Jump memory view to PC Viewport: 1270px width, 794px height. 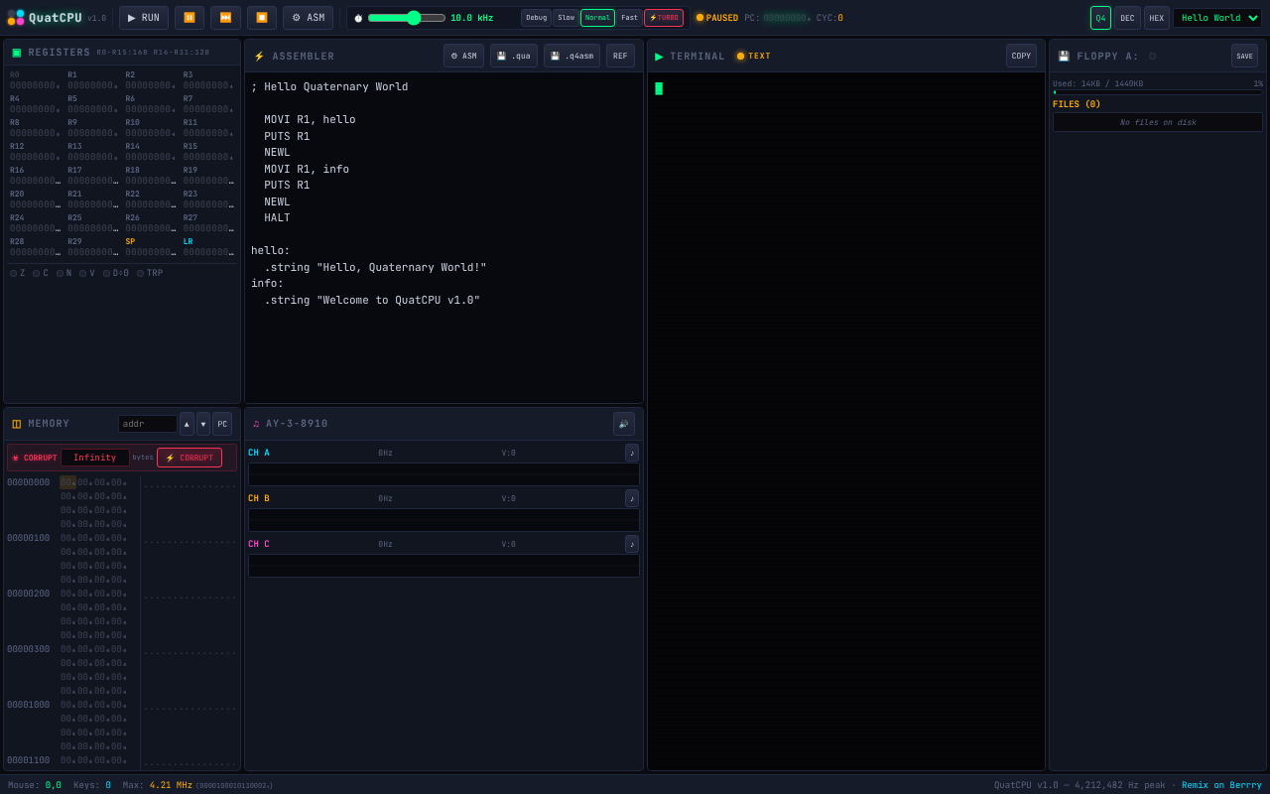pos(222,424)
